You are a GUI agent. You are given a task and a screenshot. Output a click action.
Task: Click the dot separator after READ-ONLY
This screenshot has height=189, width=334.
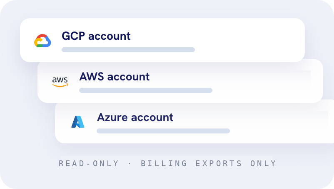click(130, 163)
